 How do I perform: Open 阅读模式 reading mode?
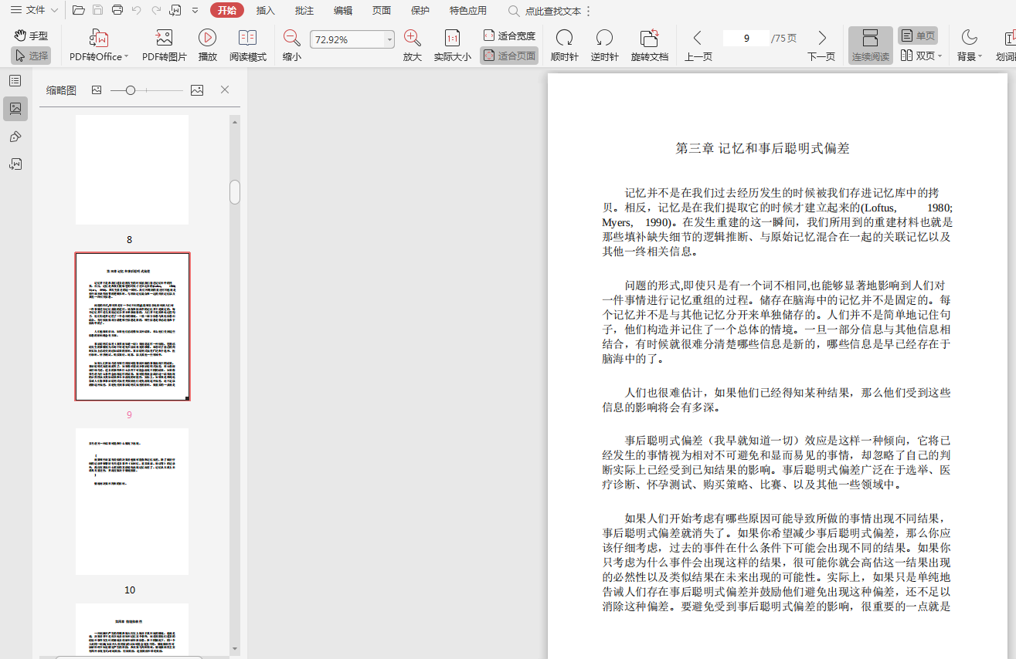point(247,39)
